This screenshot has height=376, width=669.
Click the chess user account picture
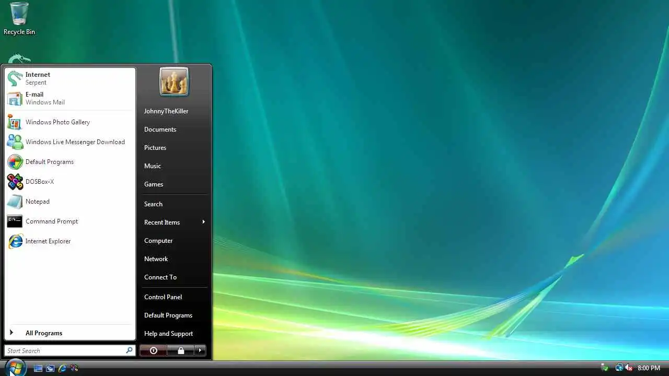click(174, 82)
